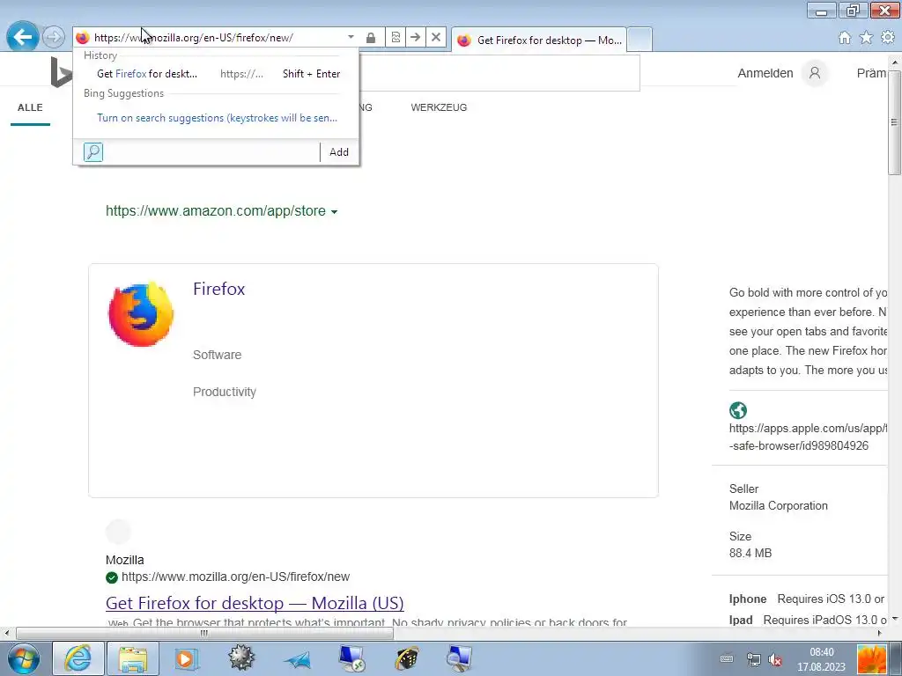Select the ALLE search tab
Screen dimensions: 902x676
30,107
